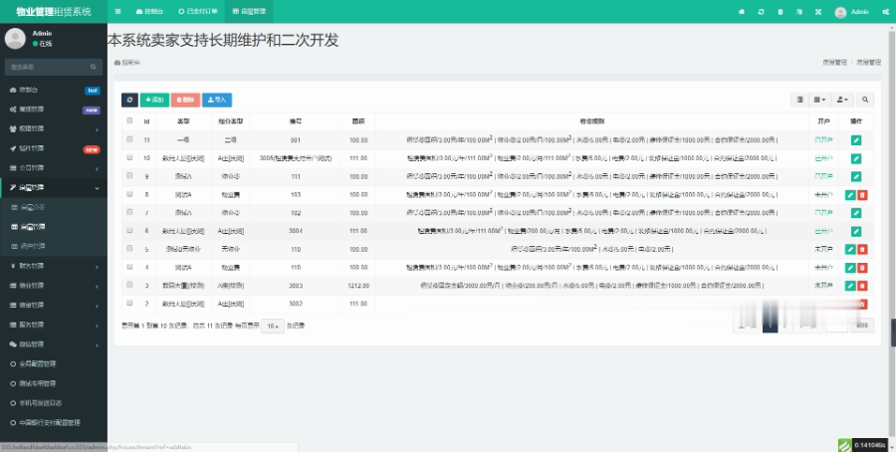
Task: Edit the row with Id 6
Action: tap(856, 231)
